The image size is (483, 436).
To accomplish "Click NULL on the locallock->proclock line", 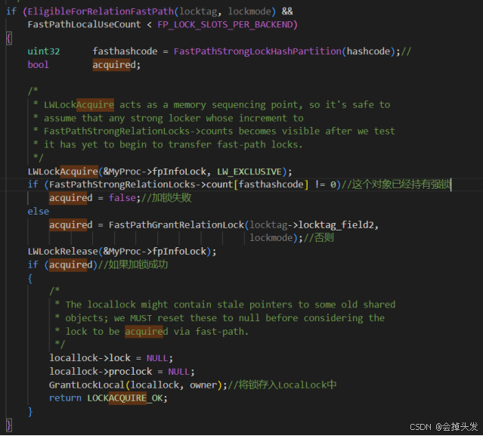I will point(178,371).
